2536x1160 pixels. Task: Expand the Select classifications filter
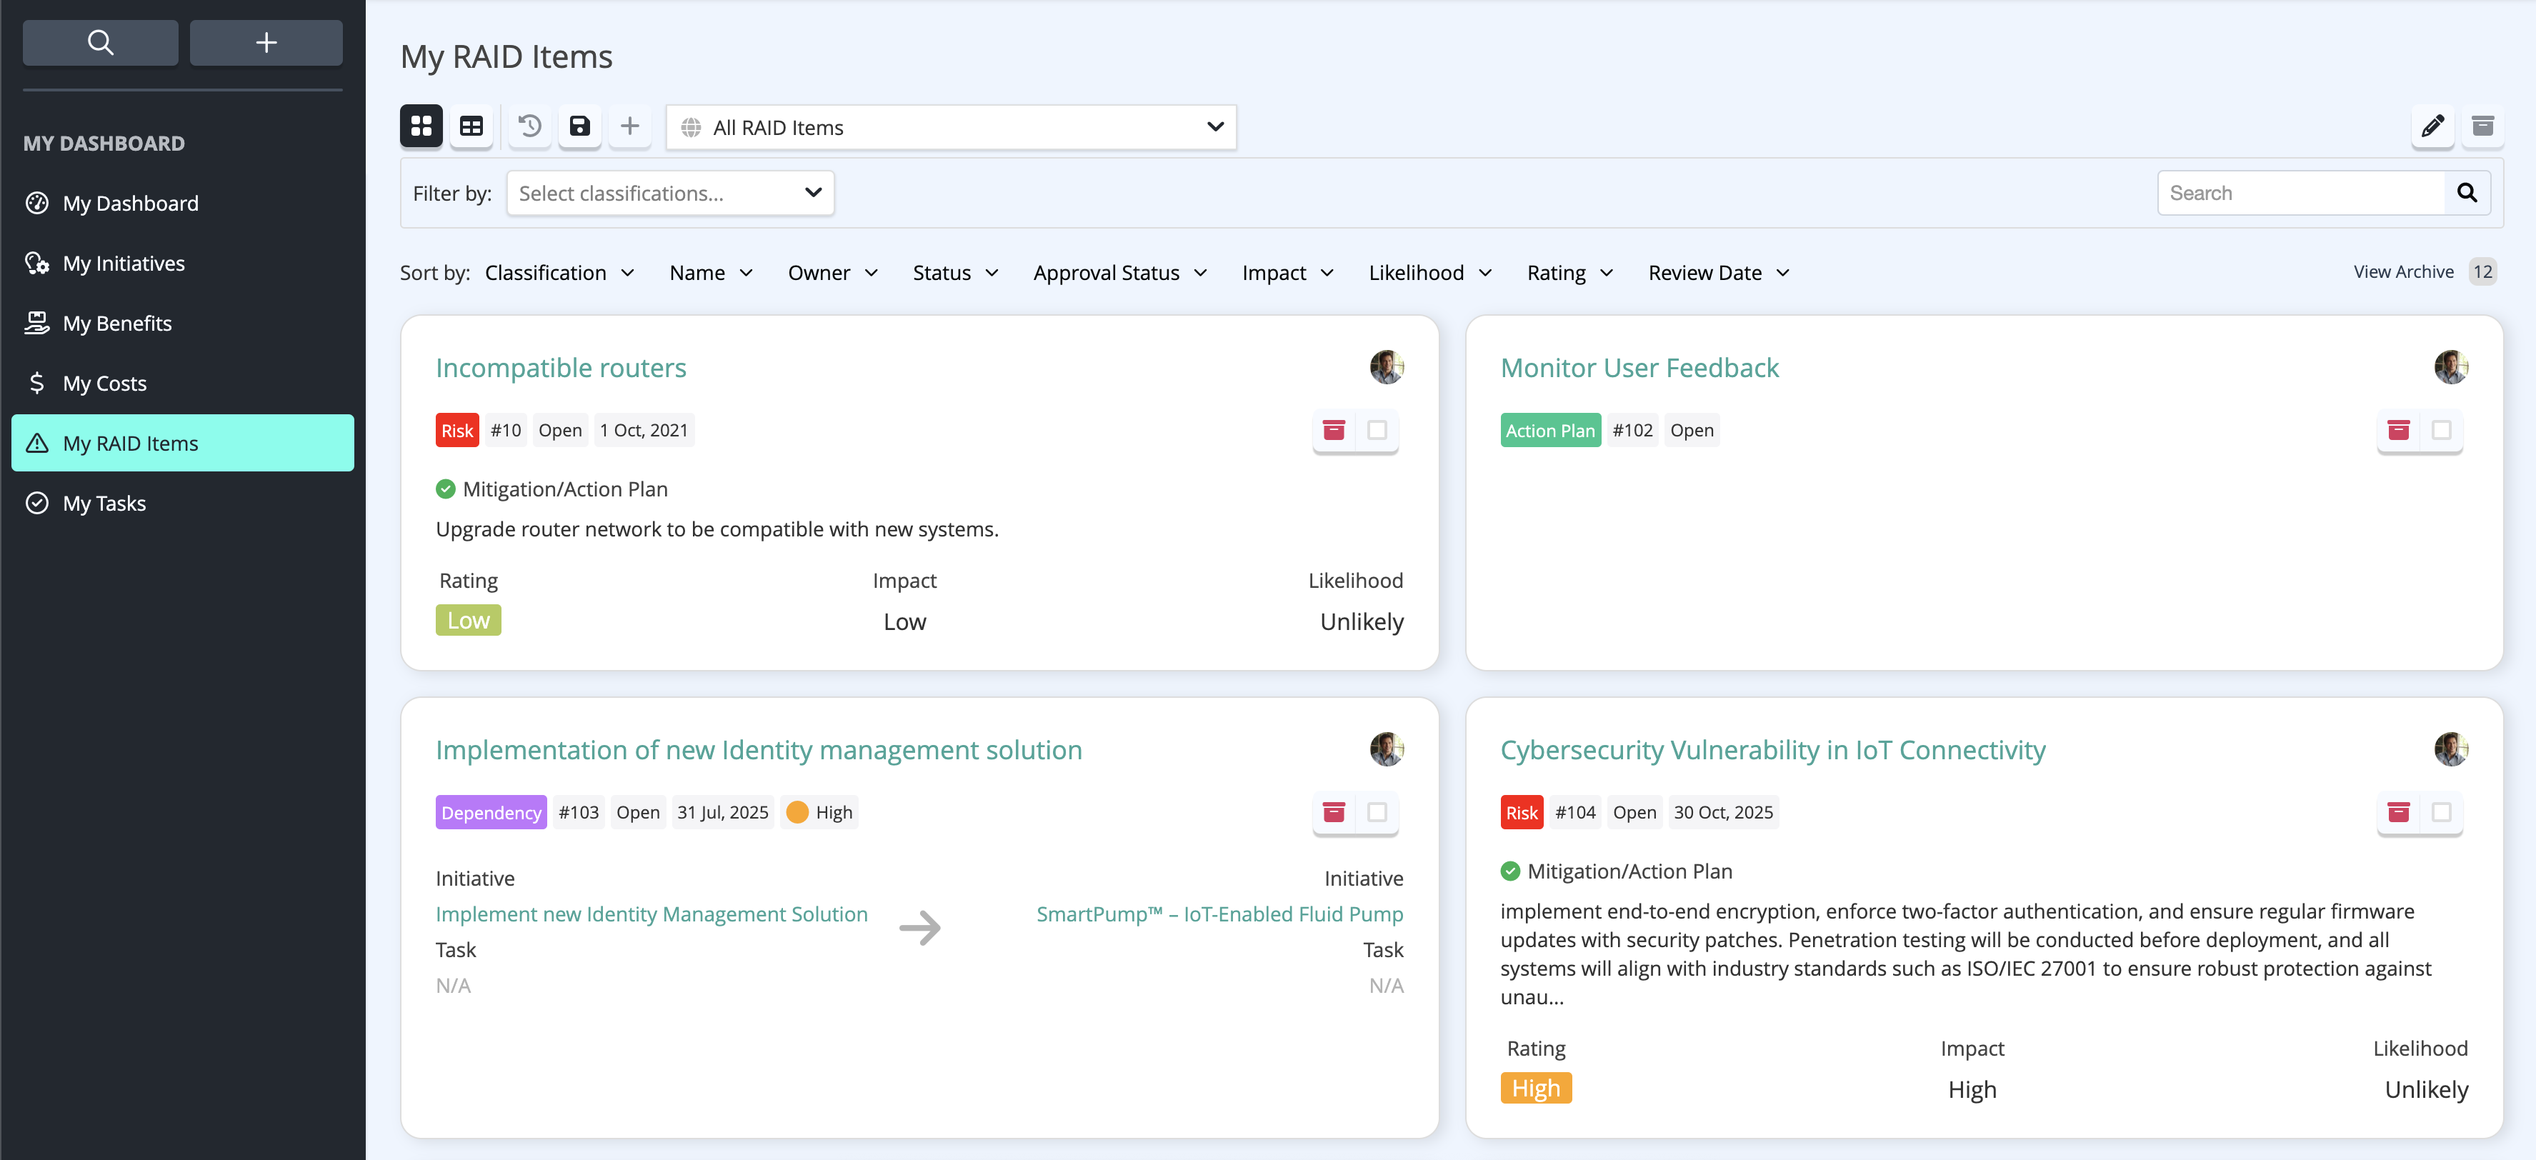pyautogui.click(x=670, y=193)
